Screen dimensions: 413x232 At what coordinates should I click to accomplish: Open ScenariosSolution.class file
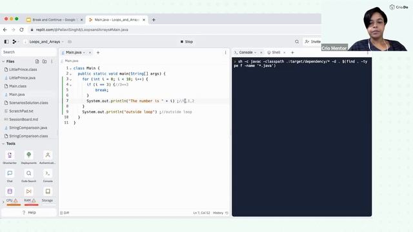[x=29, y=103]
